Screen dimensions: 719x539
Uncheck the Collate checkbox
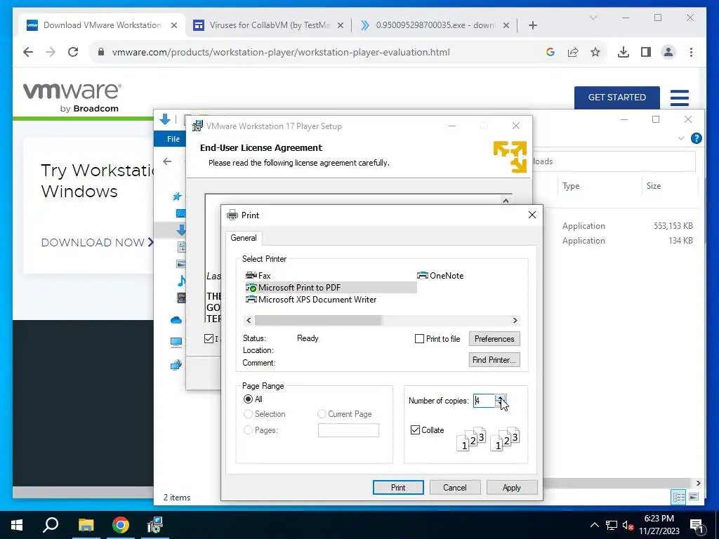click(x=415, y=430)
